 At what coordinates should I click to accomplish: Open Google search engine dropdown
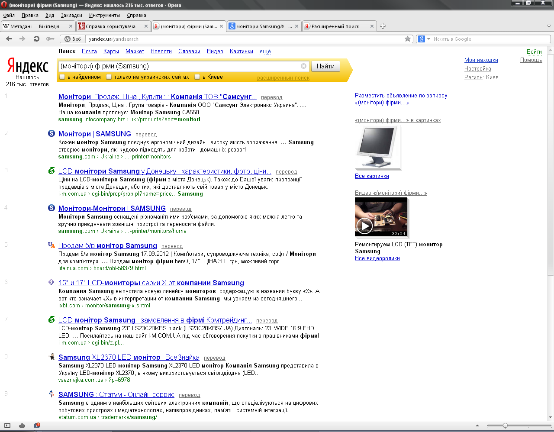(x=424, y=39)
